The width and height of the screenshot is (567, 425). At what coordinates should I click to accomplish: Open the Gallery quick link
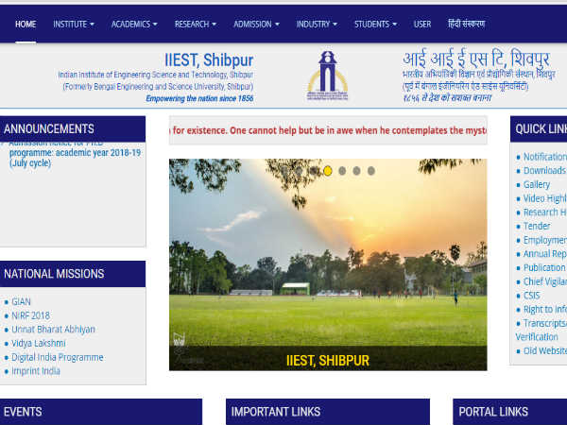tap(537, 185)
